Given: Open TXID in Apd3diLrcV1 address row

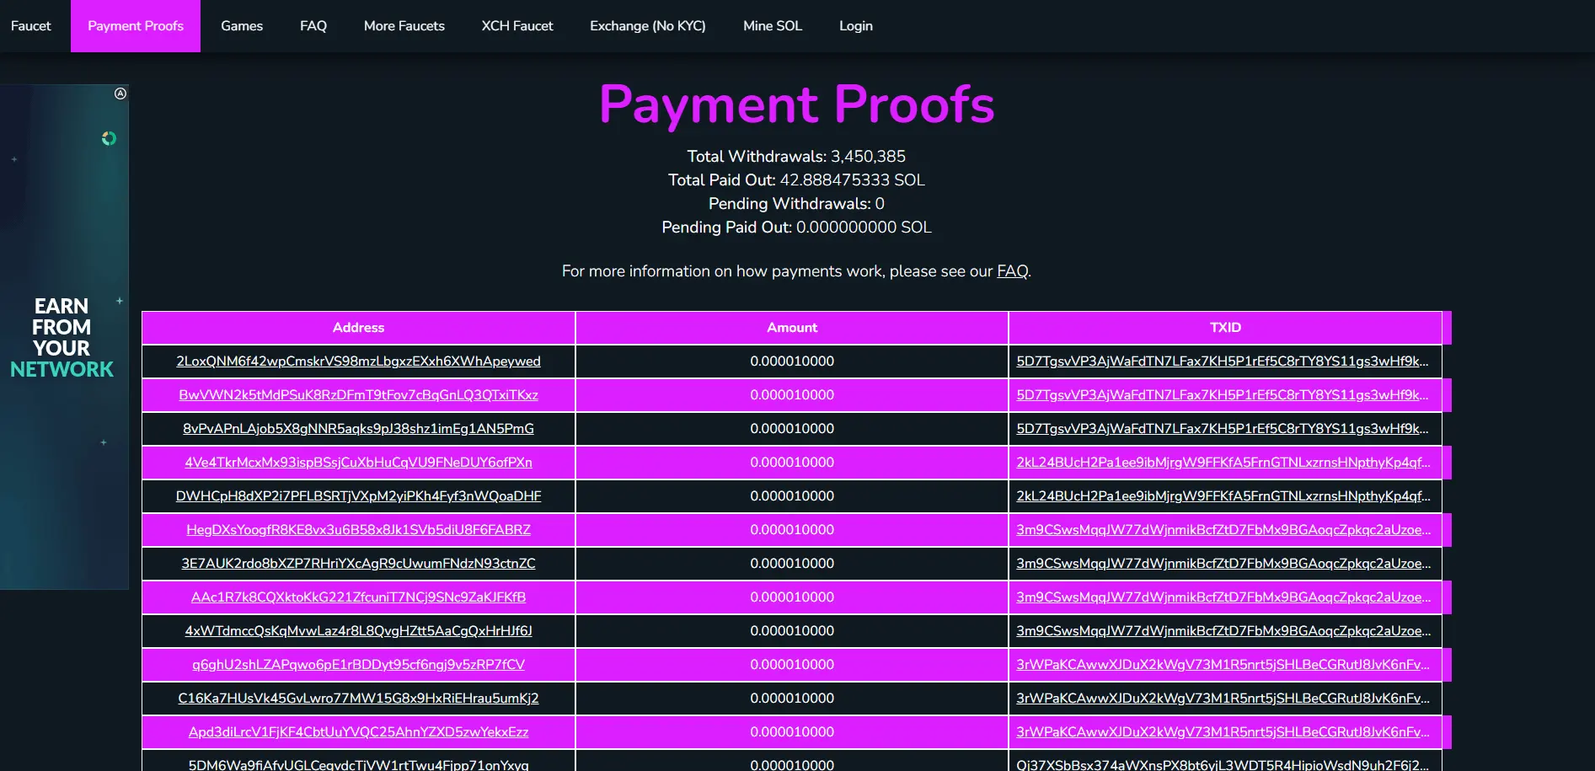Looking at the screenshot, I should tap(1223, 732).
